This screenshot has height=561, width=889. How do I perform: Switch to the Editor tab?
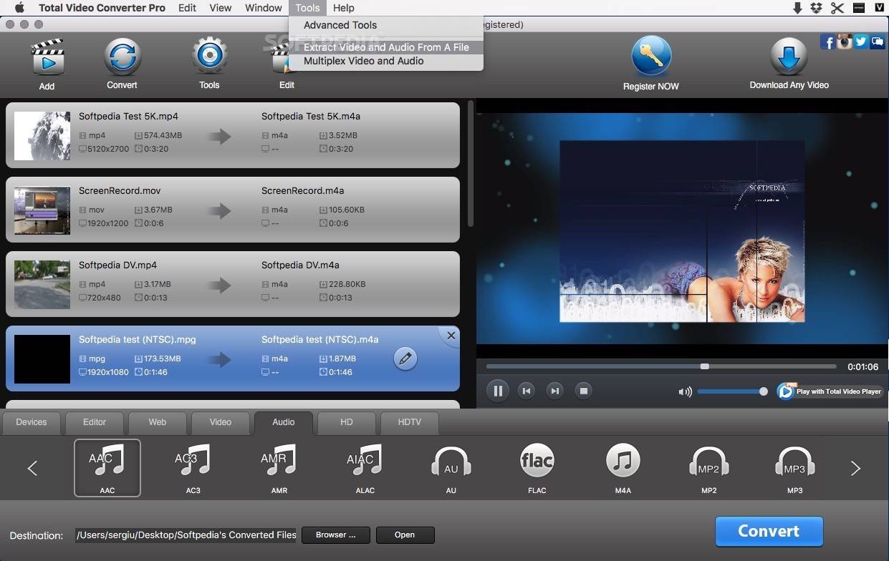(x=95, y=422)
